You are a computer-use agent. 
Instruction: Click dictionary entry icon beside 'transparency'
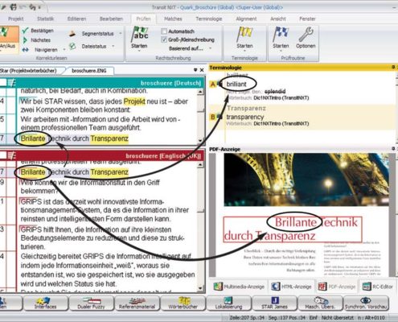(x=220, y=117)
